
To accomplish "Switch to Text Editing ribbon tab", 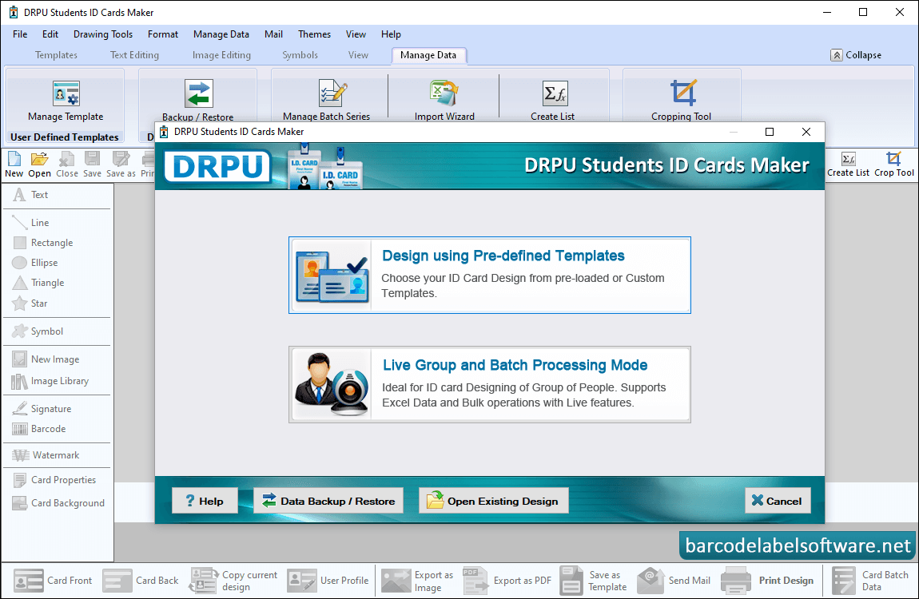I will click(134, 55).
